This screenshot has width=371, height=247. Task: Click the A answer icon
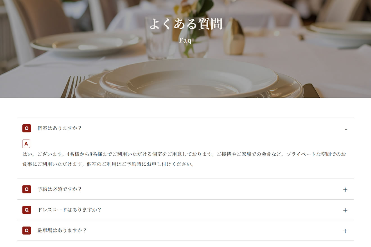click(26, 144)
